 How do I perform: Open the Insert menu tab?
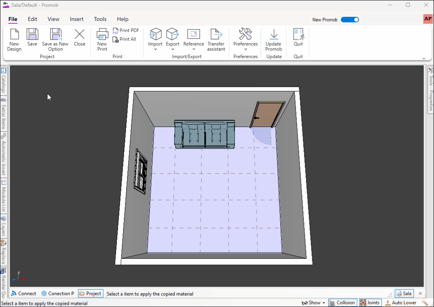pyautogui.click(x=77, y=19)
